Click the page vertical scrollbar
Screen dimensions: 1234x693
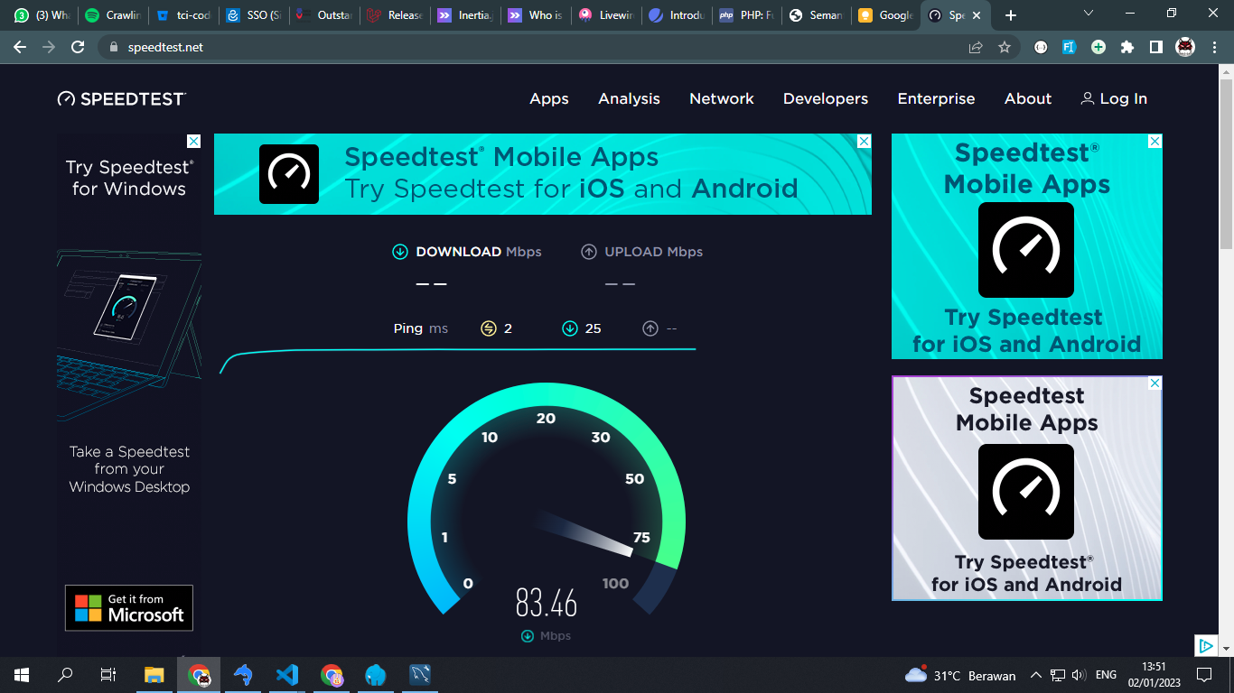(x=1226, y=162)
